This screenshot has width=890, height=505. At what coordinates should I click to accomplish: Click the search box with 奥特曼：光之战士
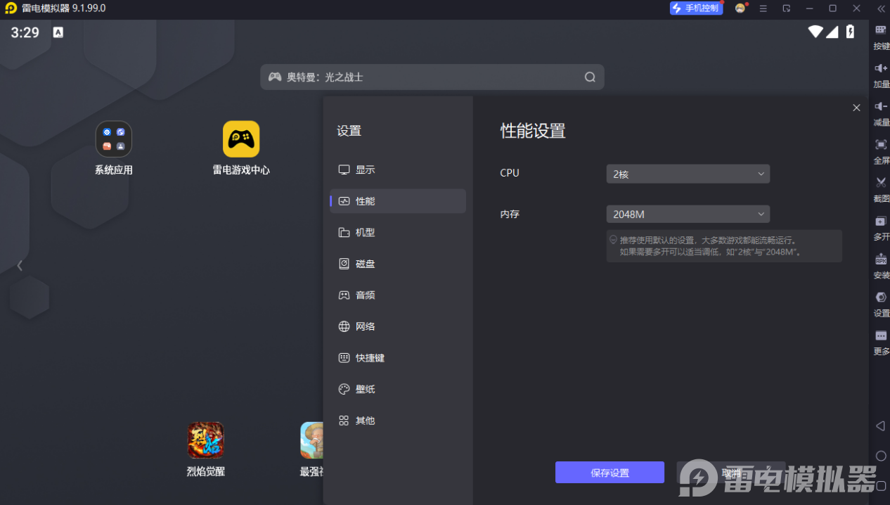(432, 77)
